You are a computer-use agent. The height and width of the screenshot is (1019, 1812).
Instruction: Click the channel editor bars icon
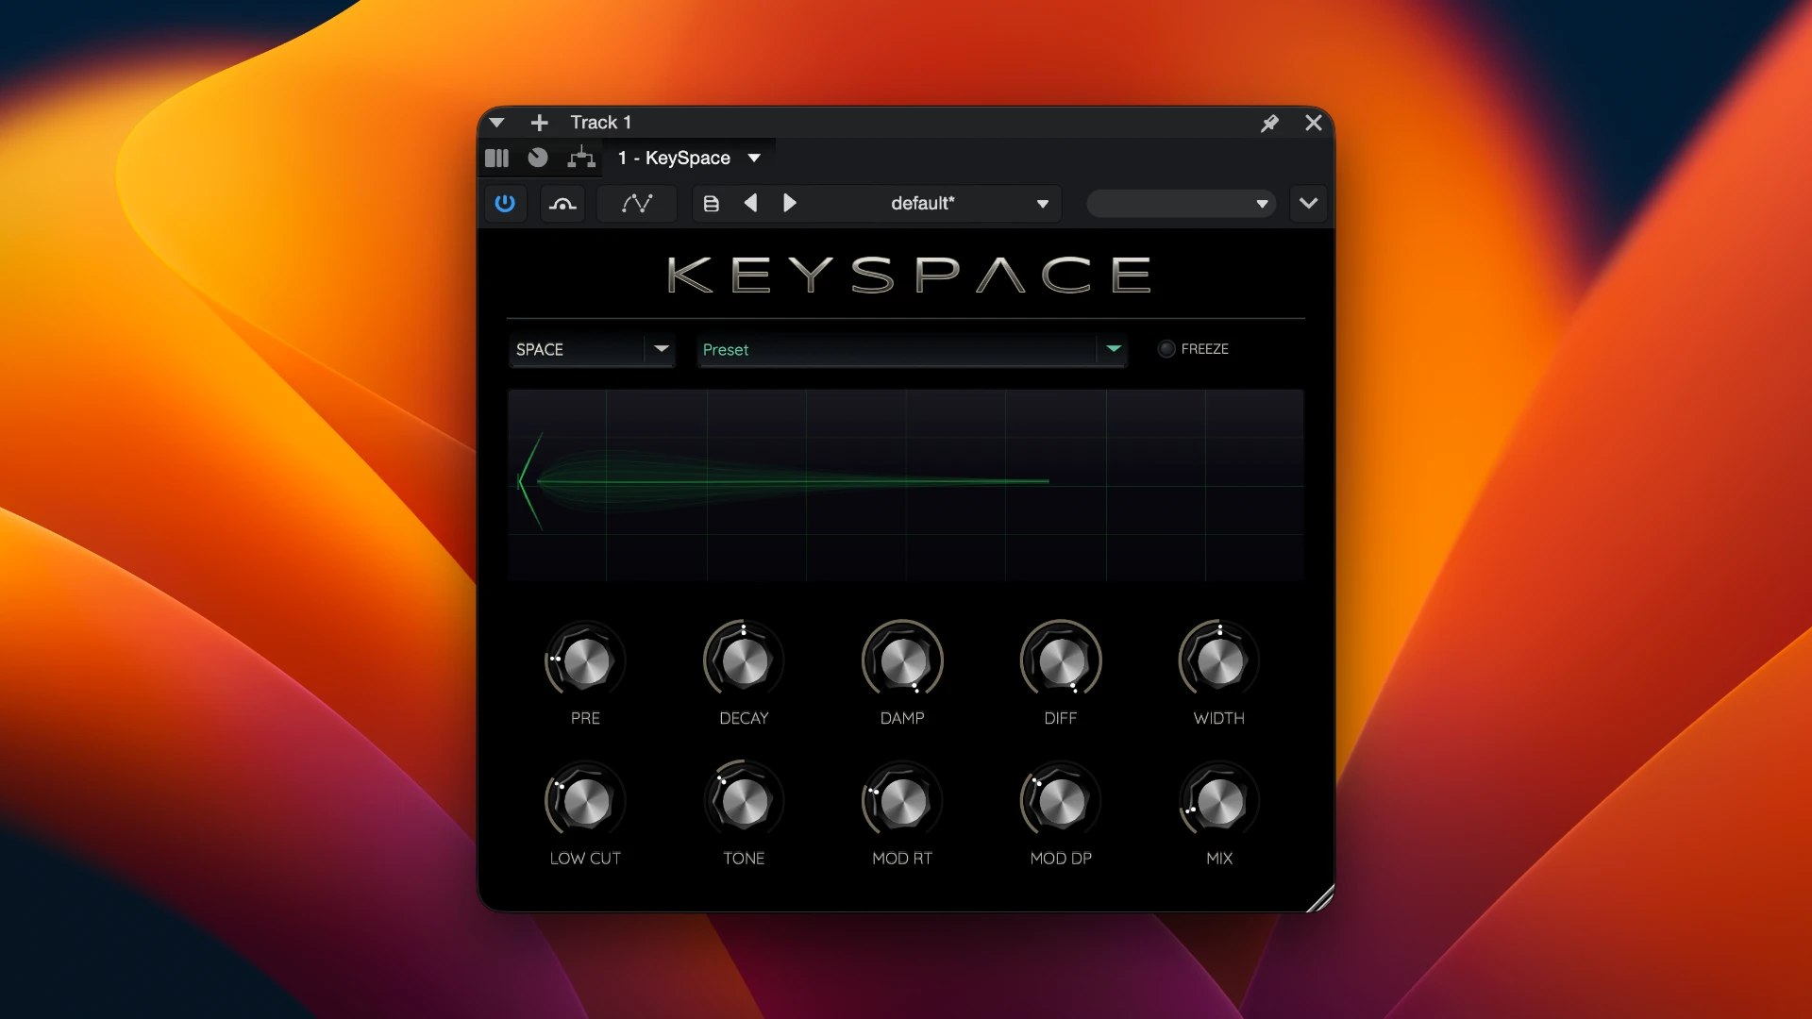[496, 158]
